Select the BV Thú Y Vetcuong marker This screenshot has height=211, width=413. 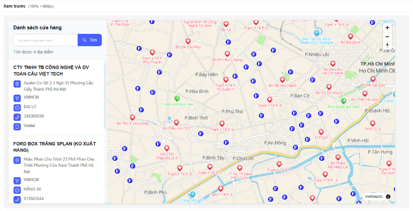(132, 117)
